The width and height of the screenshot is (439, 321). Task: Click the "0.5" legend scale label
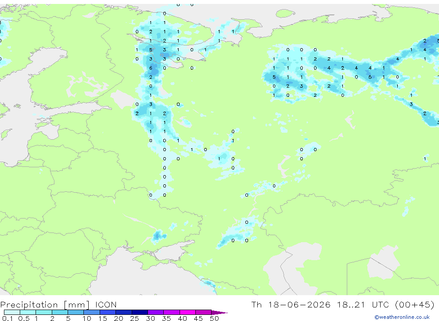[24, 318]
